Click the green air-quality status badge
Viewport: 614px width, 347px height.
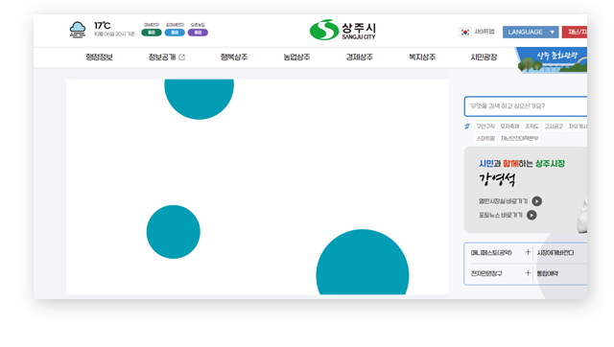pyautogui.click(x=152, y=33)
